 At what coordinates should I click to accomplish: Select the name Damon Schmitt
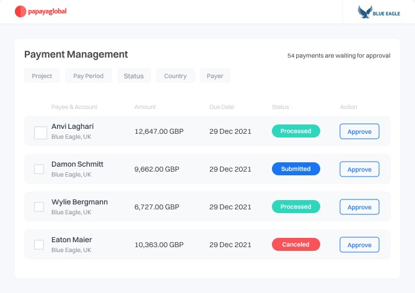[77, 164]
